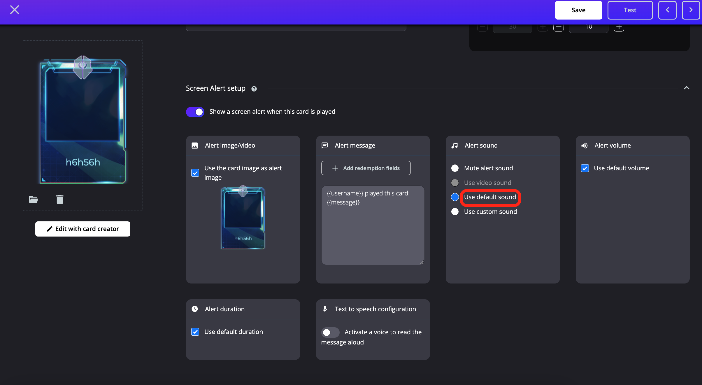Click Save button to save changes
The width and height of the screenshot is (702, 385).
579,10
